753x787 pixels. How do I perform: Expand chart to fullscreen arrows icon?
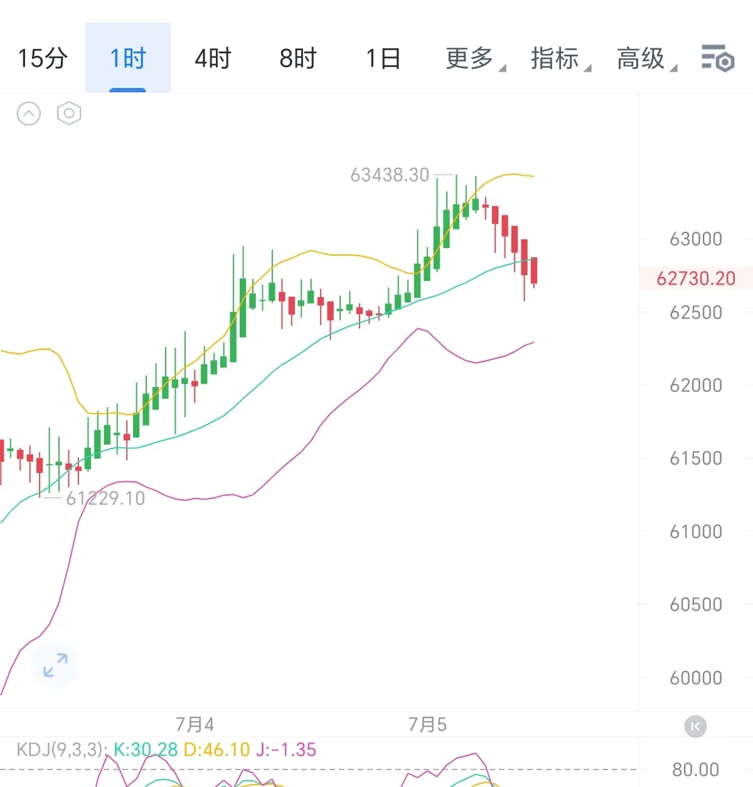[55, 665]
